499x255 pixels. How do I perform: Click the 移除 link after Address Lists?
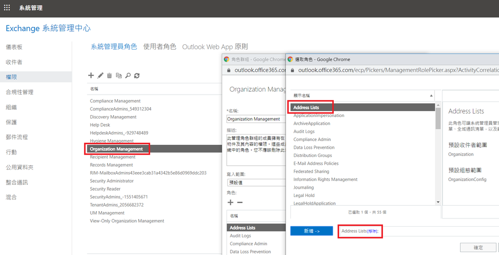372,231
